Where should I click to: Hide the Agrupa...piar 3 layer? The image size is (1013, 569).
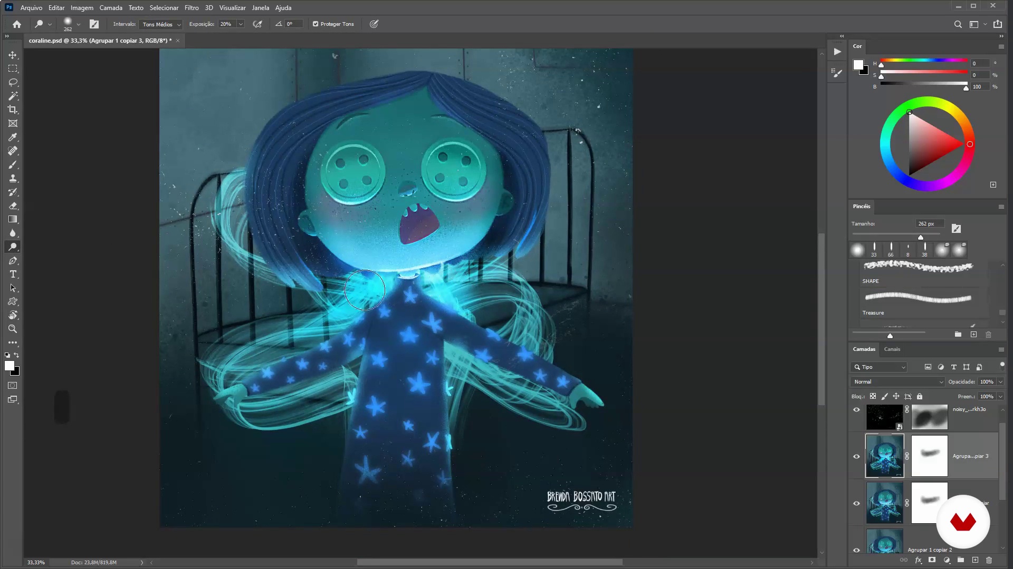pyautogui.click(x=857, y=456)
